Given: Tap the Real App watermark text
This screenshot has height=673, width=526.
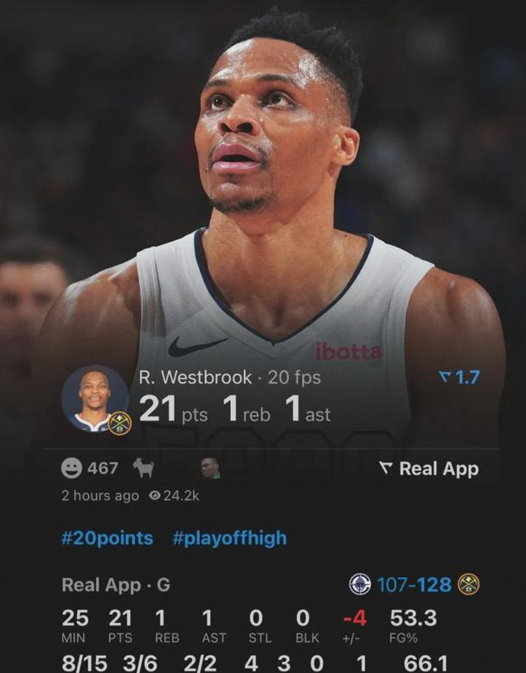Looking at the screenshot, I should pyautogui.click(x=439, y=469).
